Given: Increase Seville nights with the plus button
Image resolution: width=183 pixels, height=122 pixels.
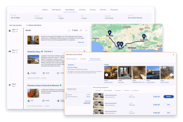Looking at the screenshot, I should 81,30.
